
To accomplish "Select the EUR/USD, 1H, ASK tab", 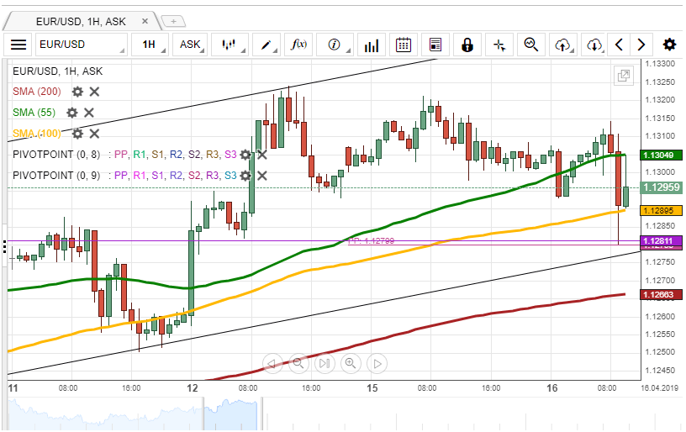I will (x=81, y=20).
